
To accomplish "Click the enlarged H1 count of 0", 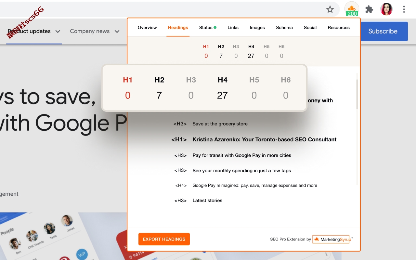I will tap(128, 95).
